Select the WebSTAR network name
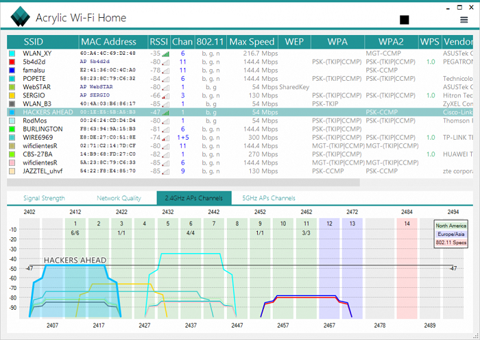 tap(37, 87)
